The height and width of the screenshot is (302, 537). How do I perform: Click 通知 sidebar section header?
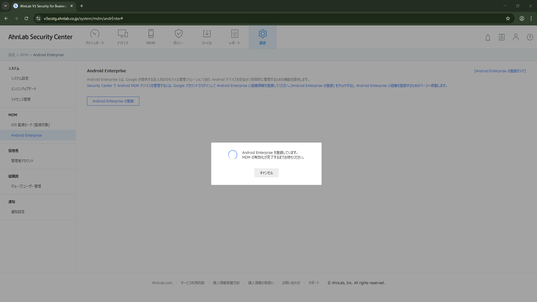click(x=11, y=202)
